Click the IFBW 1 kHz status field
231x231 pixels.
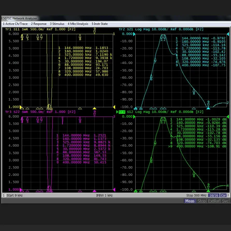click(x=104, y=195)
